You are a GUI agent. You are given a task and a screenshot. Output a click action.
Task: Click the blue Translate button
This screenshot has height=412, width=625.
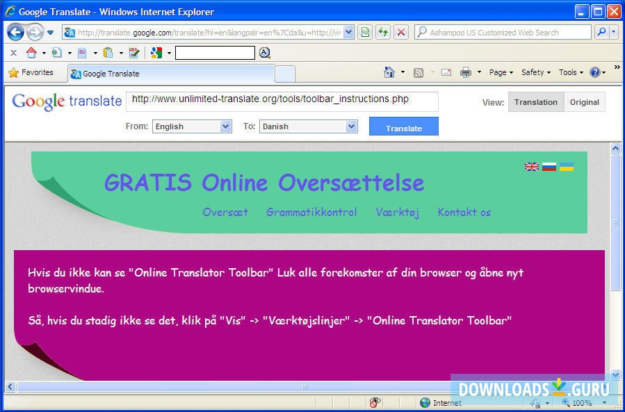click(404, 126)
